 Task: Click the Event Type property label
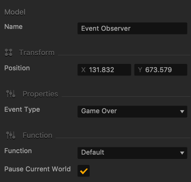(x=22, y=110)
